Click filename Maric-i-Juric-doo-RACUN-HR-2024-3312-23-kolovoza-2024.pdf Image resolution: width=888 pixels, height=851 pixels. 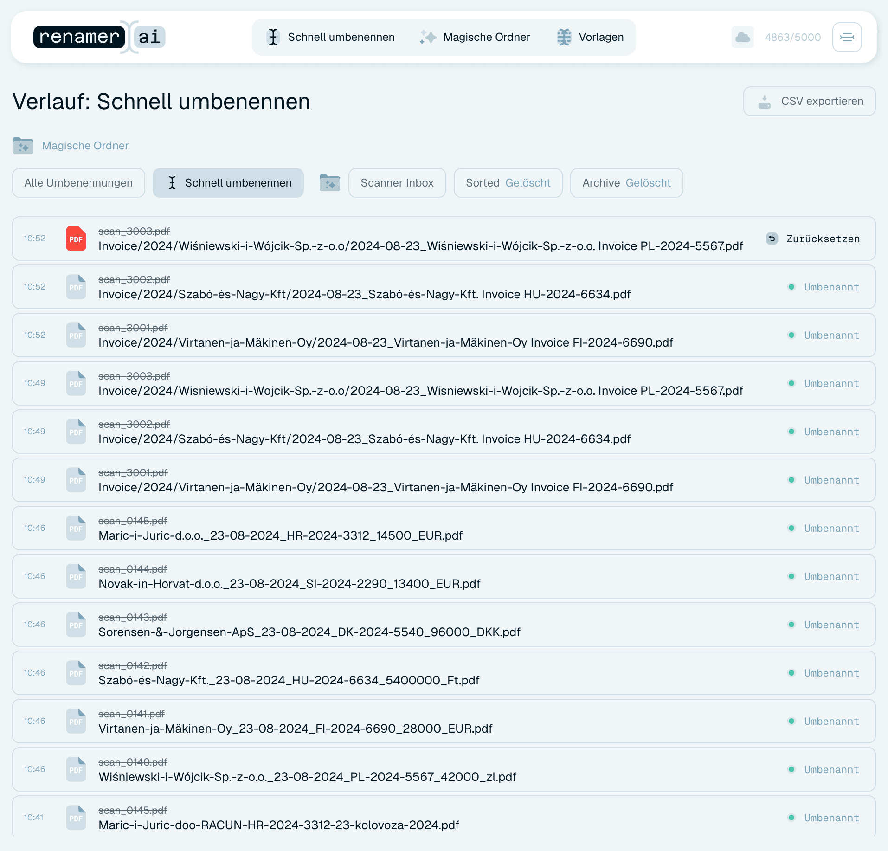click(279, 825)
